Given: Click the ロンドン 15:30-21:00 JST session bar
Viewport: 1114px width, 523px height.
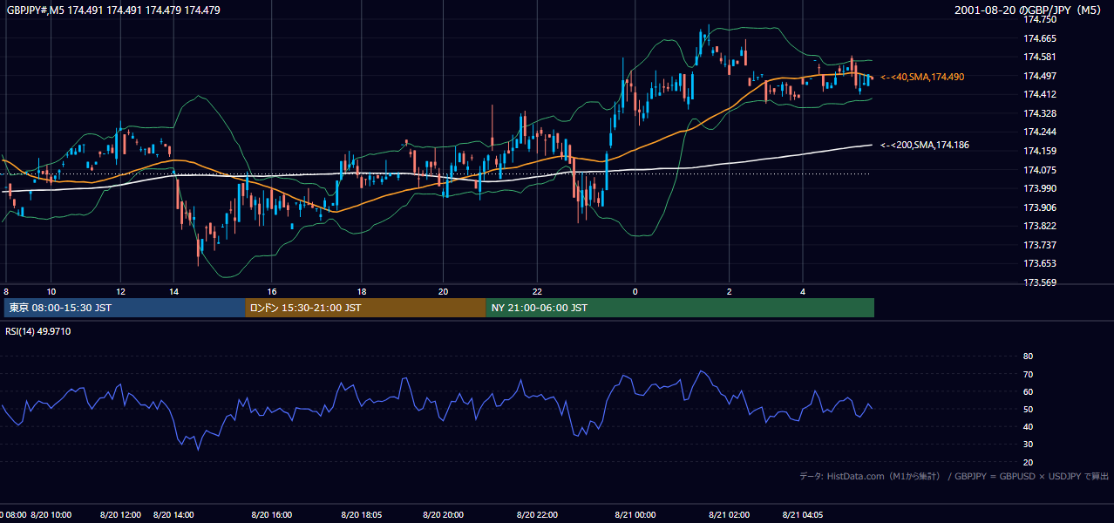Looking at the screenshot, I should tap(365, 308).
